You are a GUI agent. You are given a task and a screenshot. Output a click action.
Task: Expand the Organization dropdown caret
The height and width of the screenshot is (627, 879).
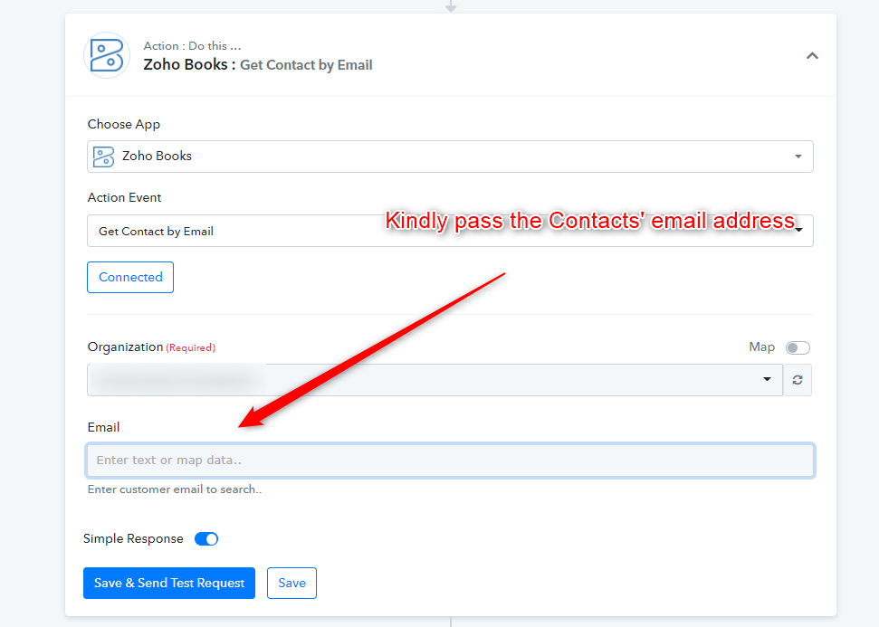point(767,379)
